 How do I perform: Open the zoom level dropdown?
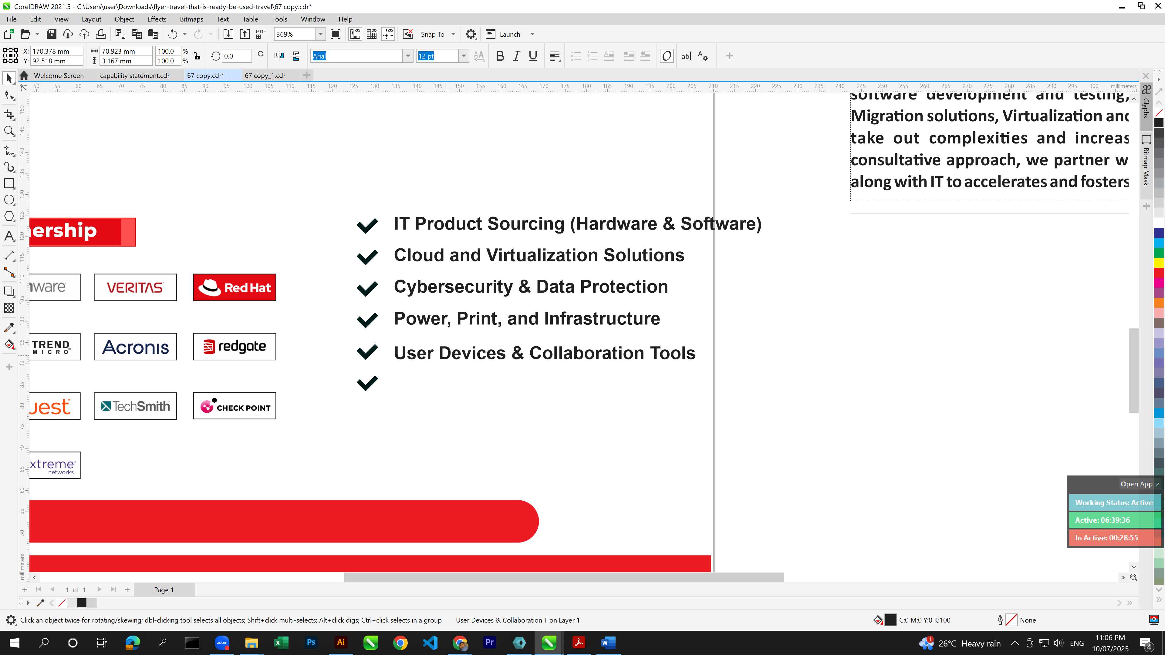pos(321,34)
